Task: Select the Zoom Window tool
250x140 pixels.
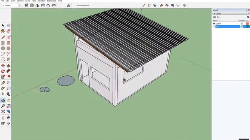Action: pyautogui.click(x=9, y=106)
